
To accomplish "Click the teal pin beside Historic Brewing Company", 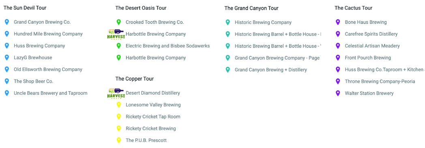I will (228, 22).
